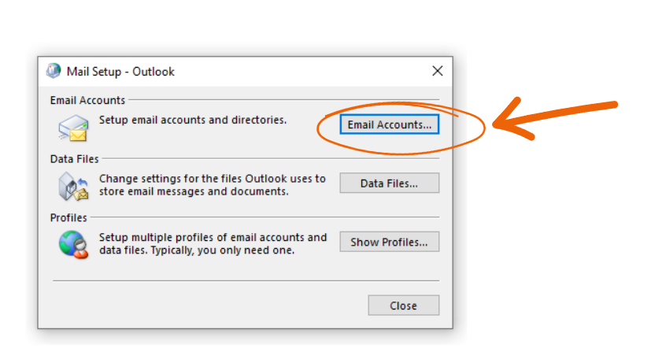The height and width of the screenshot is (352, 666).
Task: Click the orange arrow annotation
Action: pyautogui.click(x=555, y=118)
